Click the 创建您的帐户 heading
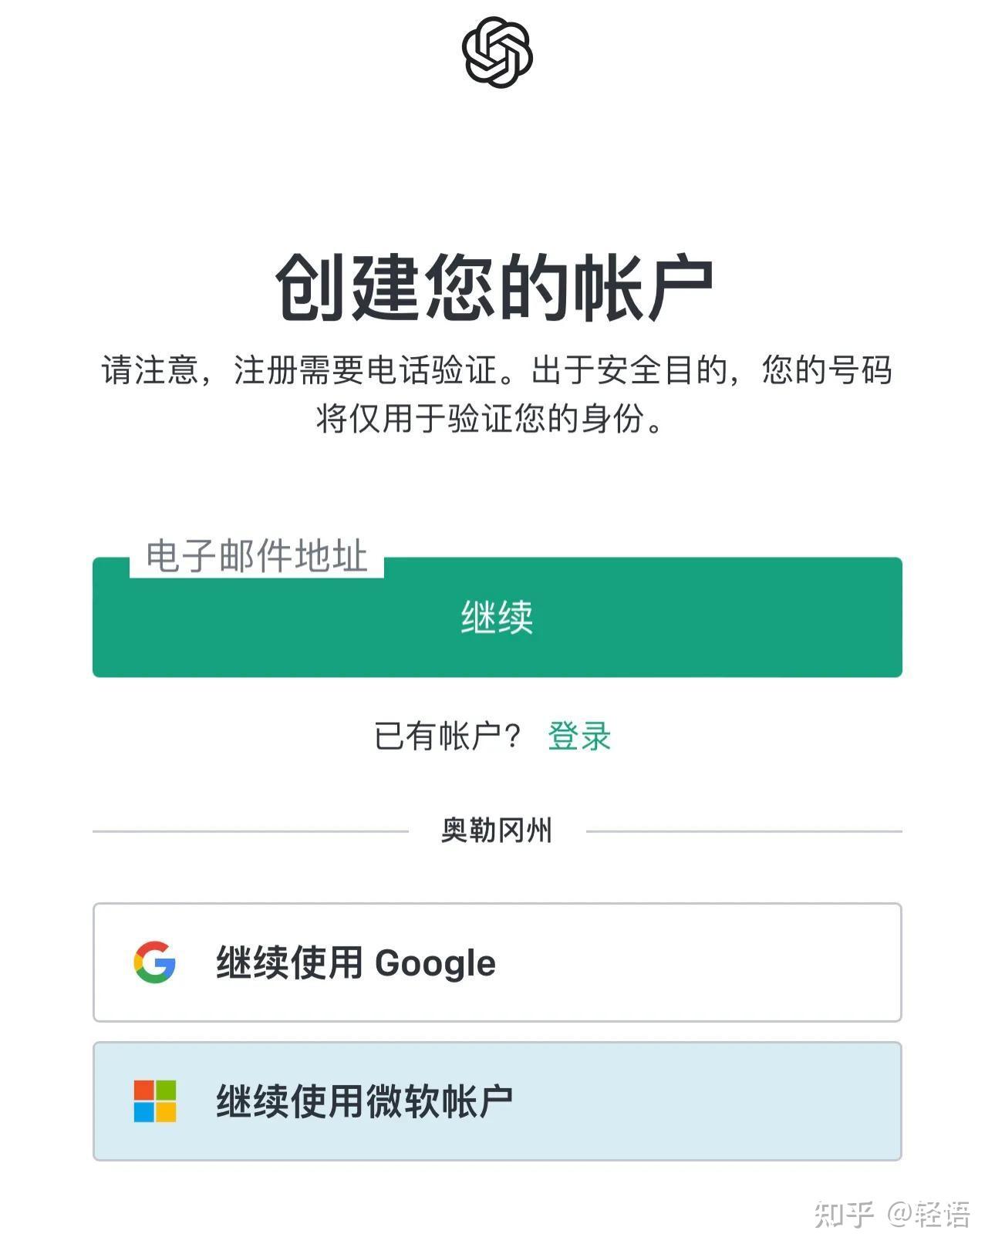 (494, 288)
